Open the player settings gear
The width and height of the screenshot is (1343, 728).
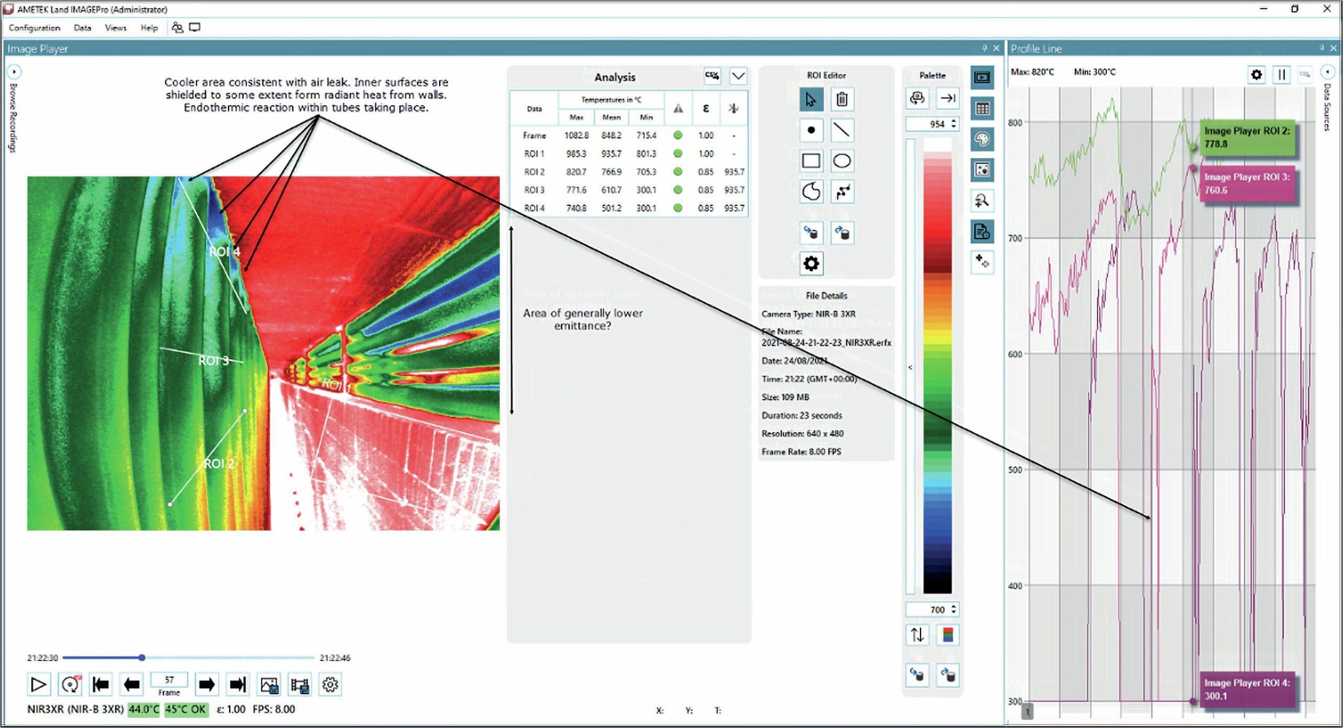click(x=331, y=684)
